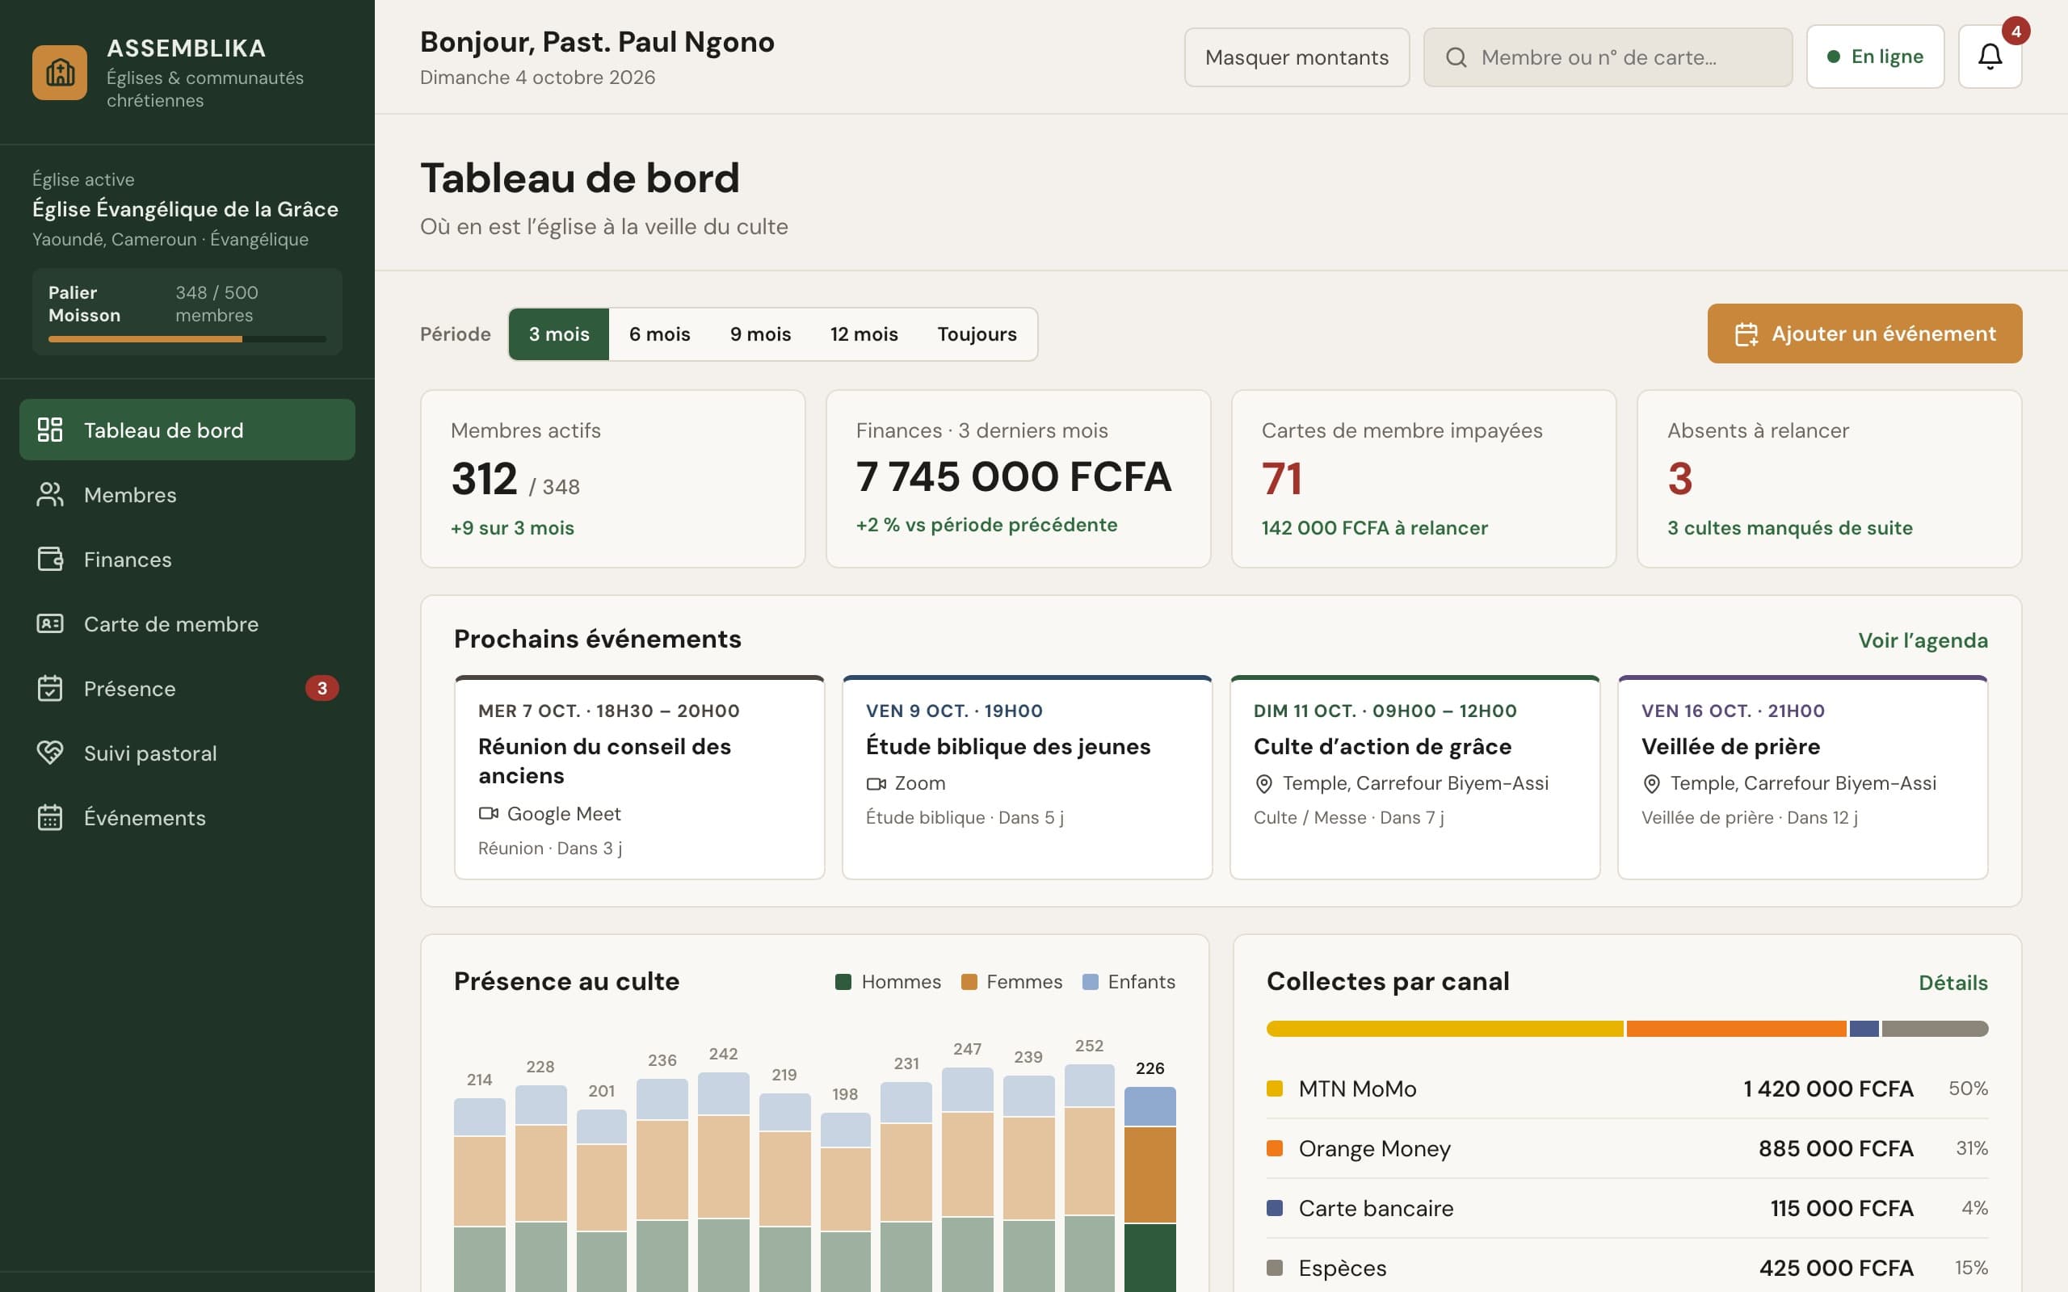
Task: Click the Absents à relancer card
Action: 1829,479
